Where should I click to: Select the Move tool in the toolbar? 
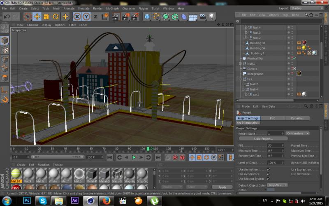tap(37, 17)
